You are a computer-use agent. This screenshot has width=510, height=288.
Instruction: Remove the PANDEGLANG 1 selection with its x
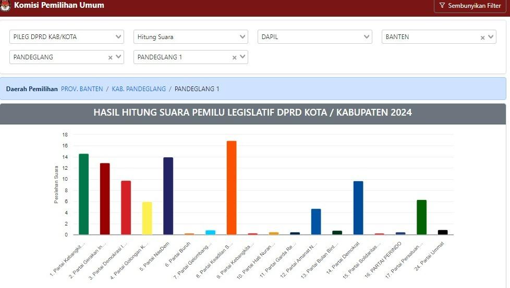234,58
